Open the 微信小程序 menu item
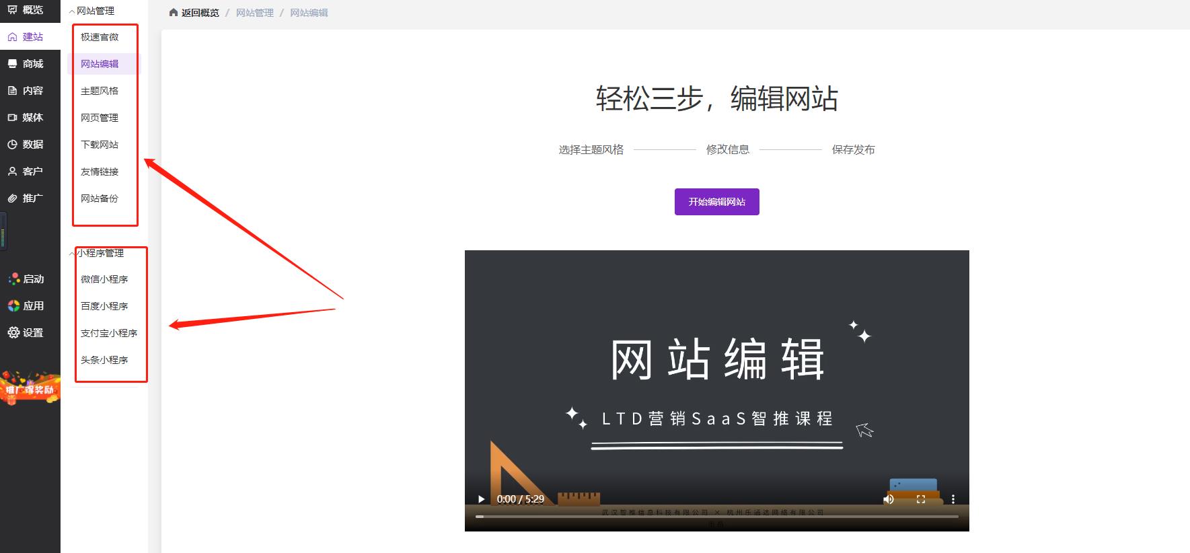 [x=104, y=279]
